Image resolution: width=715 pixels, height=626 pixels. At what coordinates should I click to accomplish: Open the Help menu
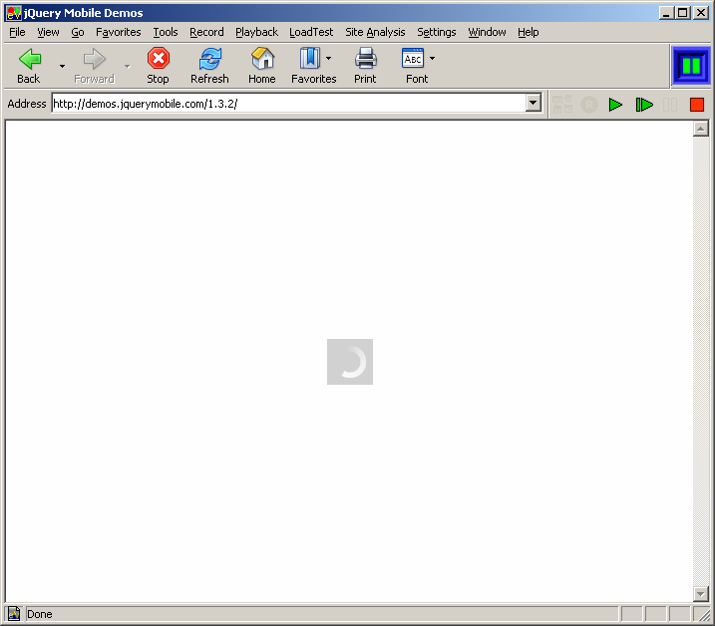(529, 32)
